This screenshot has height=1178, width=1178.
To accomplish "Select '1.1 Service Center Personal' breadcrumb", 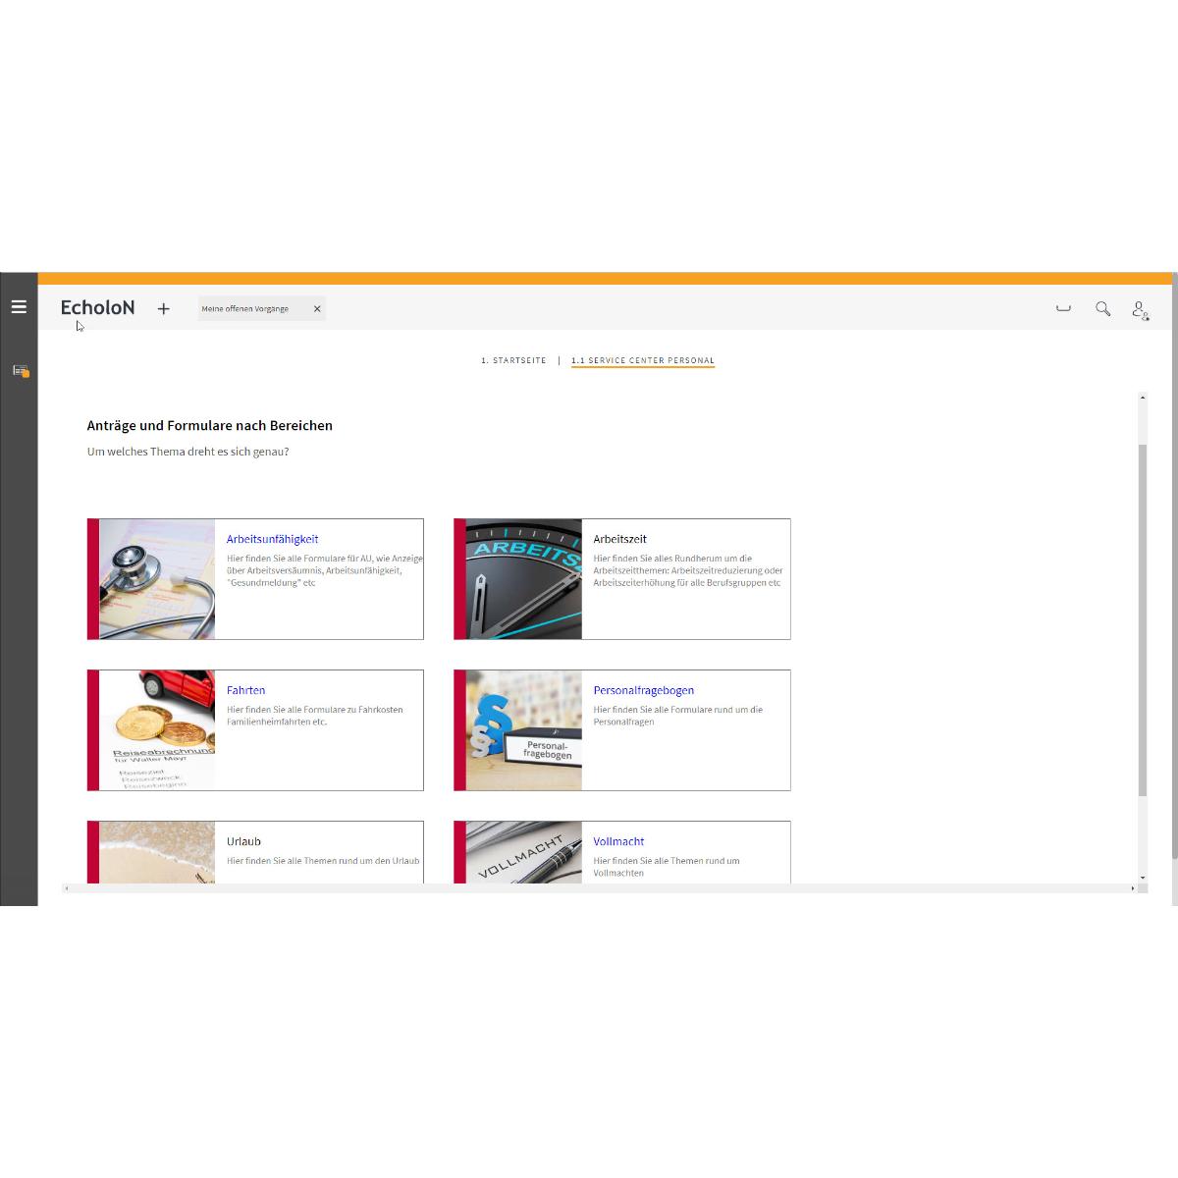I will pyautogui.click(x=643, y=360).
